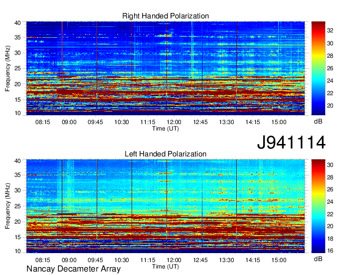Click '15:00' time tick on Right Handed plot
The height and width of the screenshot is (275, 339).
279,122
